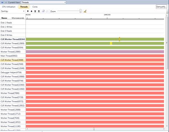Select CLR Worker Thread(3668) row
The image size is (169, 132).
(x=13, y=60)
